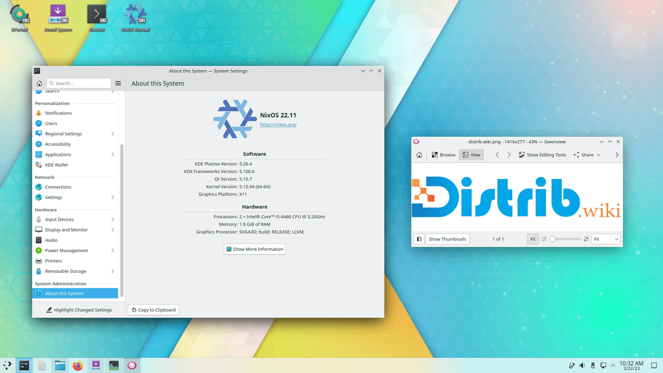
Task: Open the Share dropdown in Gwenview
Action: (587, 155)
